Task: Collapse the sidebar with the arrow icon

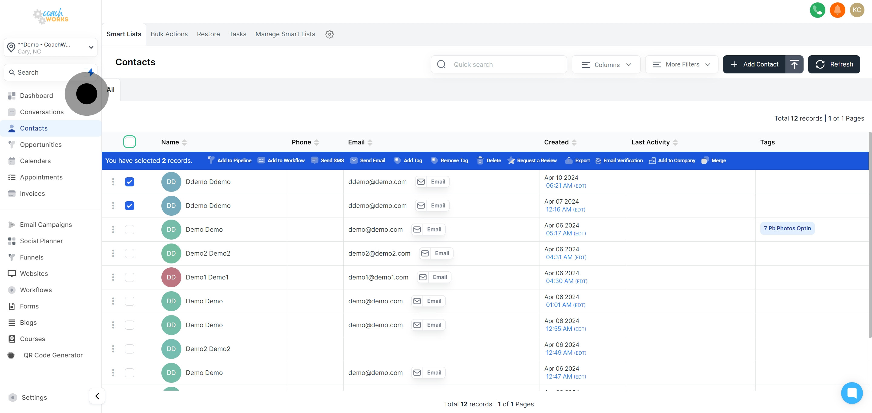Action: (97, 396)
